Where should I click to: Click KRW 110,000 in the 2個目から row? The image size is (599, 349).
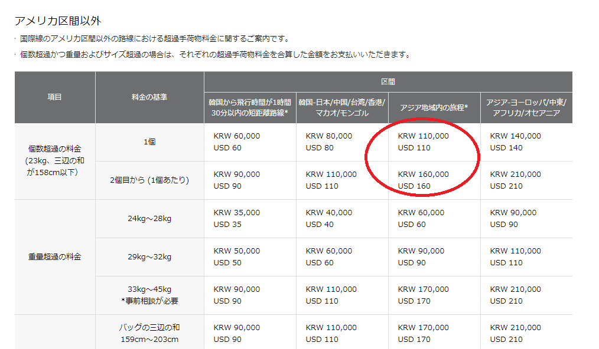click(331, 174)
